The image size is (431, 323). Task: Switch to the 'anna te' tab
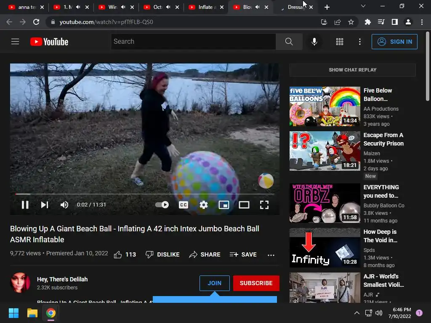(x=27, y=7)
